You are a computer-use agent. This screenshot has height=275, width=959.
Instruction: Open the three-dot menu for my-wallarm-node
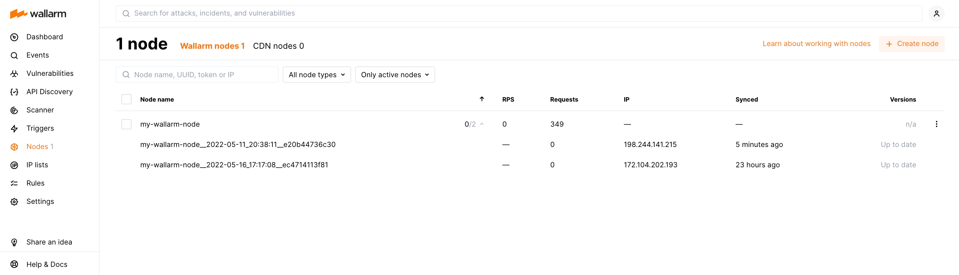tap(936, 124)
